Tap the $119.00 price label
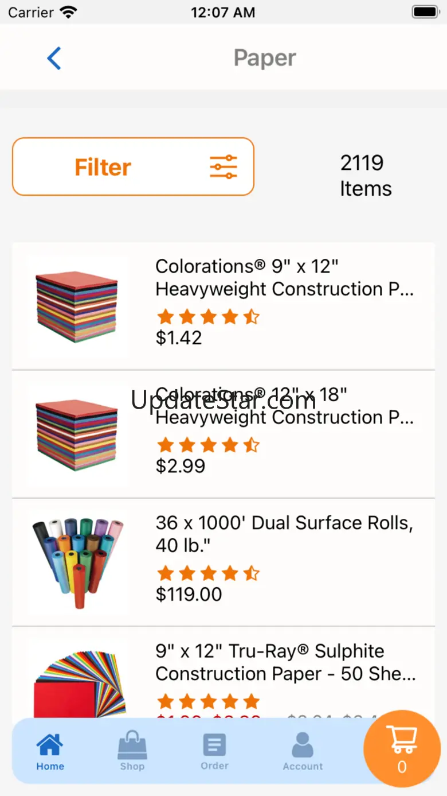Image resolution: width=447 pixels, height=796 pixels. (189, 595)
